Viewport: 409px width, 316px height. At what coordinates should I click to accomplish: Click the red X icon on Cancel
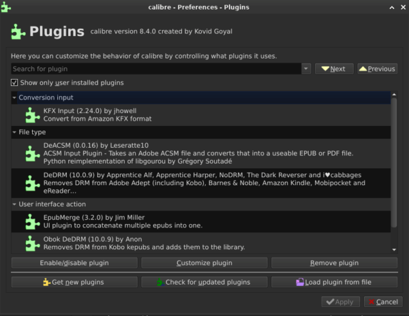pos(372,302)
